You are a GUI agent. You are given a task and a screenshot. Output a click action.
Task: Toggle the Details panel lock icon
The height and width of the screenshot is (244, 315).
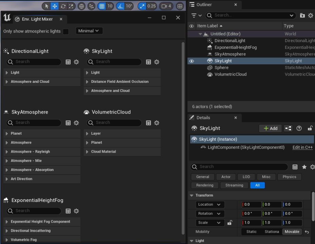tap(310, 128)
